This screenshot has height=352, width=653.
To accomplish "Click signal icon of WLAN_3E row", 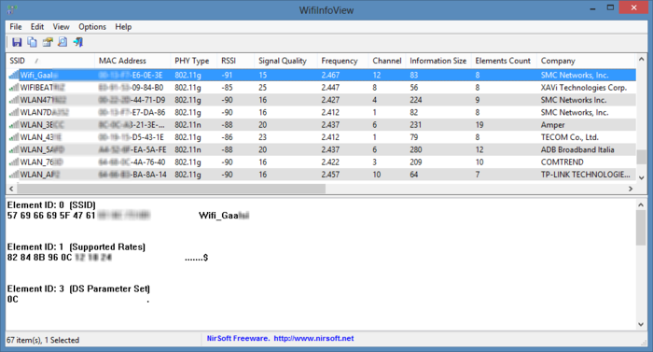I will click(14, 125).
